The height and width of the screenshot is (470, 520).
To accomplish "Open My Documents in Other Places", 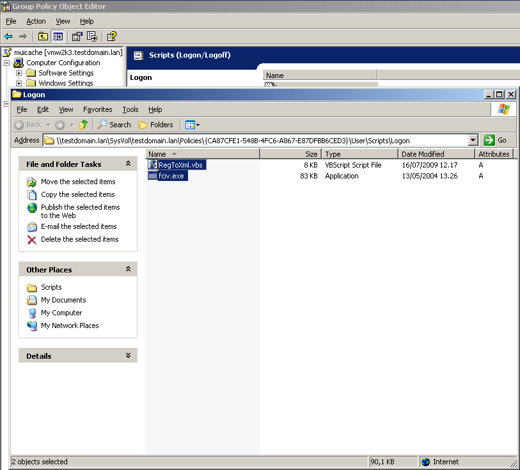I will pyautogui.click(x=63, y=300).
